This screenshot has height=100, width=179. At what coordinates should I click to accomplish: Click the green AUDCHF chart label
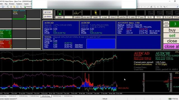[x=163, y=53]
